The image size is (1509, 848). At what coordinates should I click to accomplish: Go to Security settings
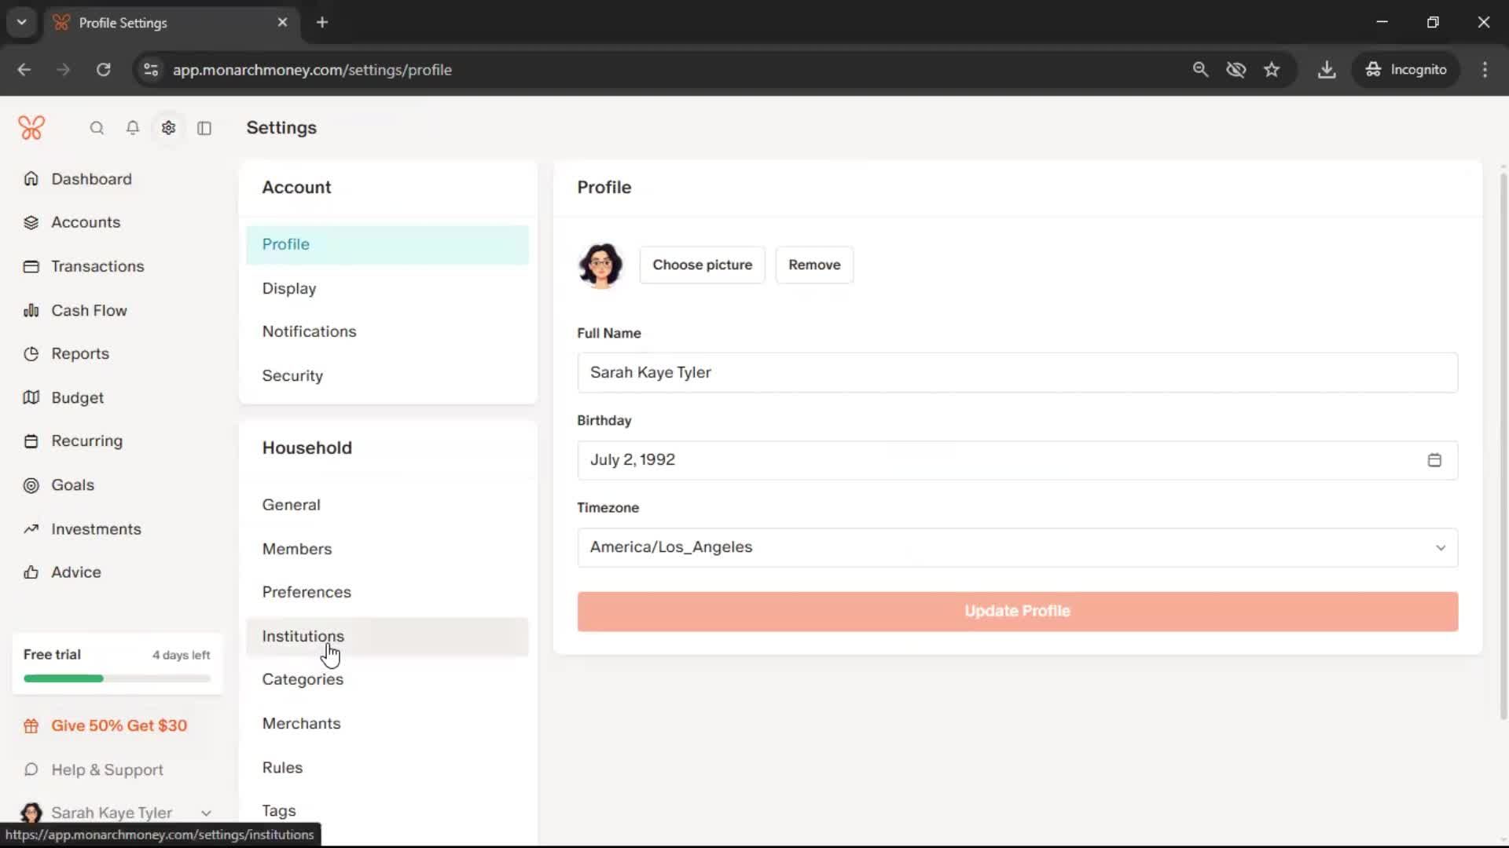[x=292, y=375]
